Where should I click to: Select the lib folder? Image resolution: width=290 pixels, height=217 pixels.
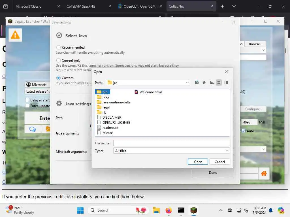(x=102, y=112)
